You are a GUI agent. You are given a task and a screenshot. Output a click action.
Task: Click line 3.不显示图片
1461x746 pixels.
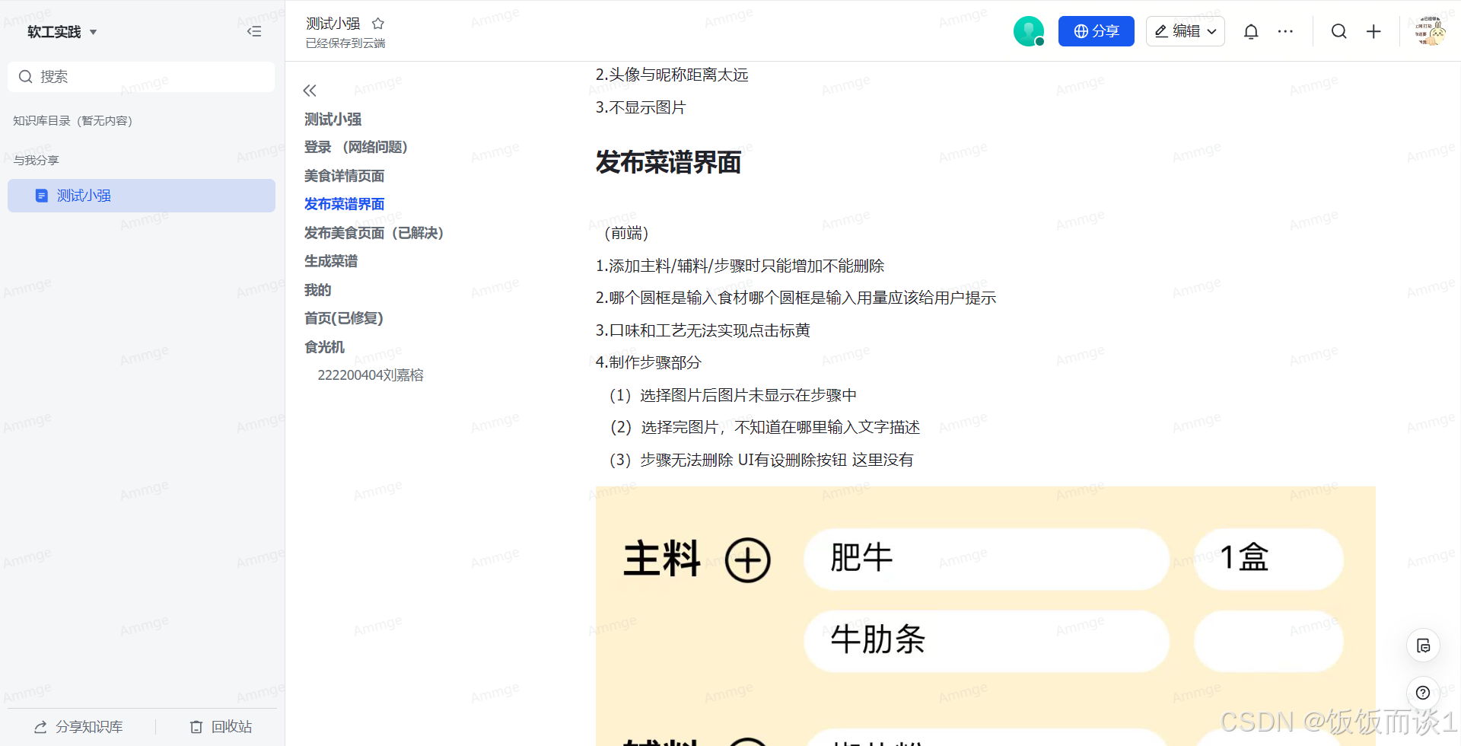click(641, 107)
